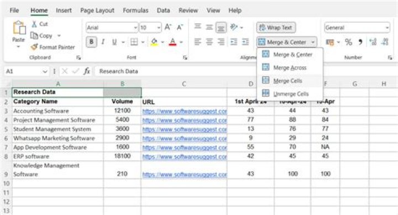398x215 pixels.
Task: Increase font size with the larger A
Action: [x=168, y=27]
